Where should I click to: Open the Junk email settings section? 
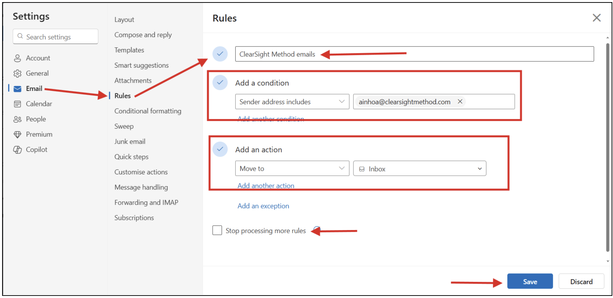130,142
